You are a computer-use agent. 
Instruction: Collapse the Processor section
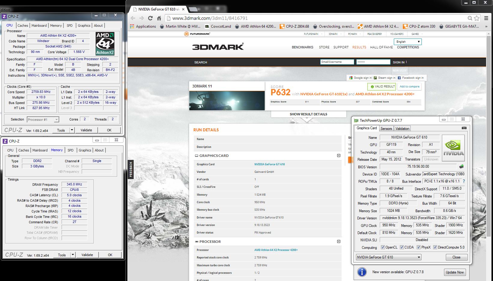[339, 242]
